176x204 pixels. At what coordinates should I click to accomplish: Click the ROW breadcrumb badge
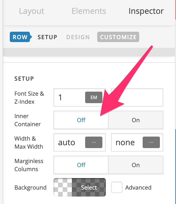pos(21,37)
